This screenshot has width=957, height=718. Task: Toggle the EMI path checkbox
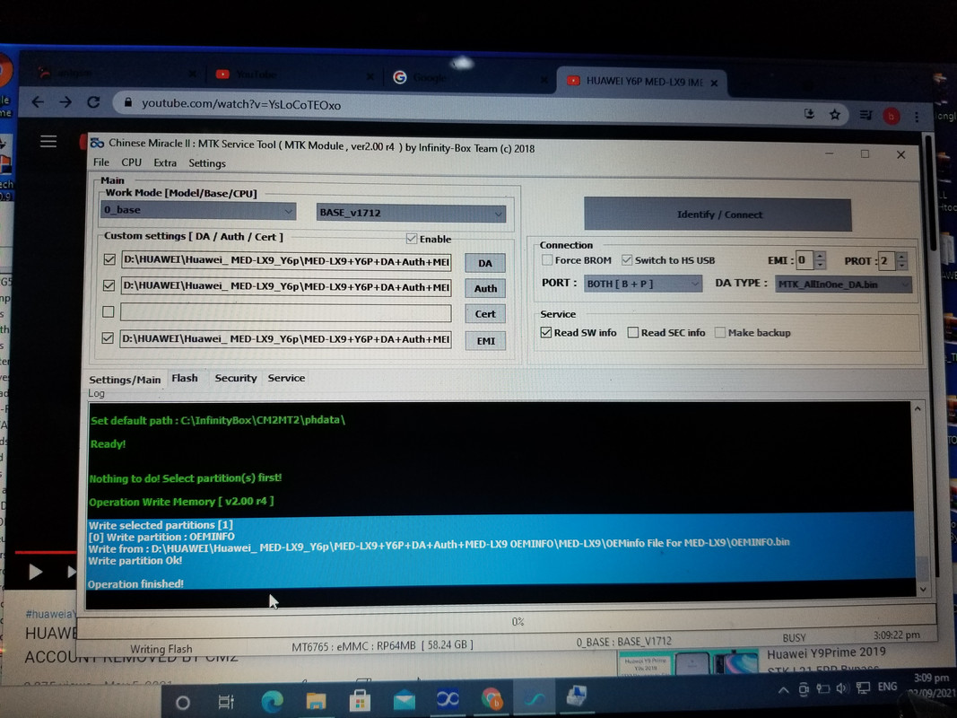(108, 337)
